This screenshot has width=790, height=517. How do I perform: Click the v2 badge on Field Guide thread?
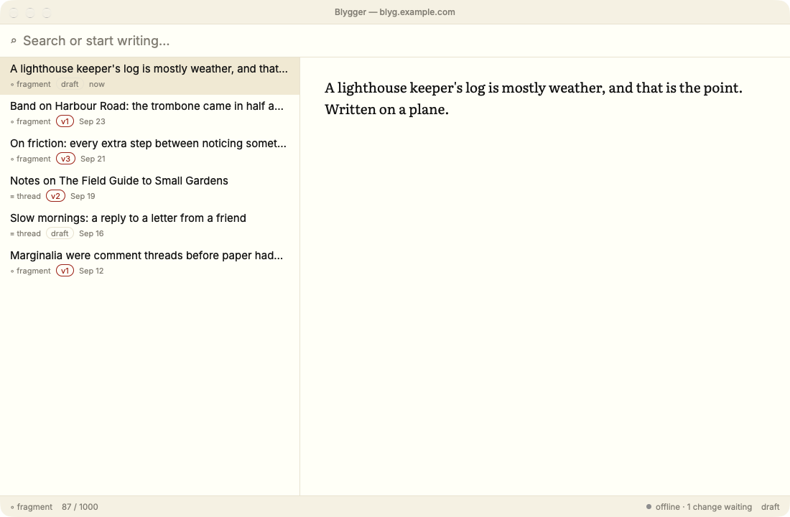click(55, 196)
